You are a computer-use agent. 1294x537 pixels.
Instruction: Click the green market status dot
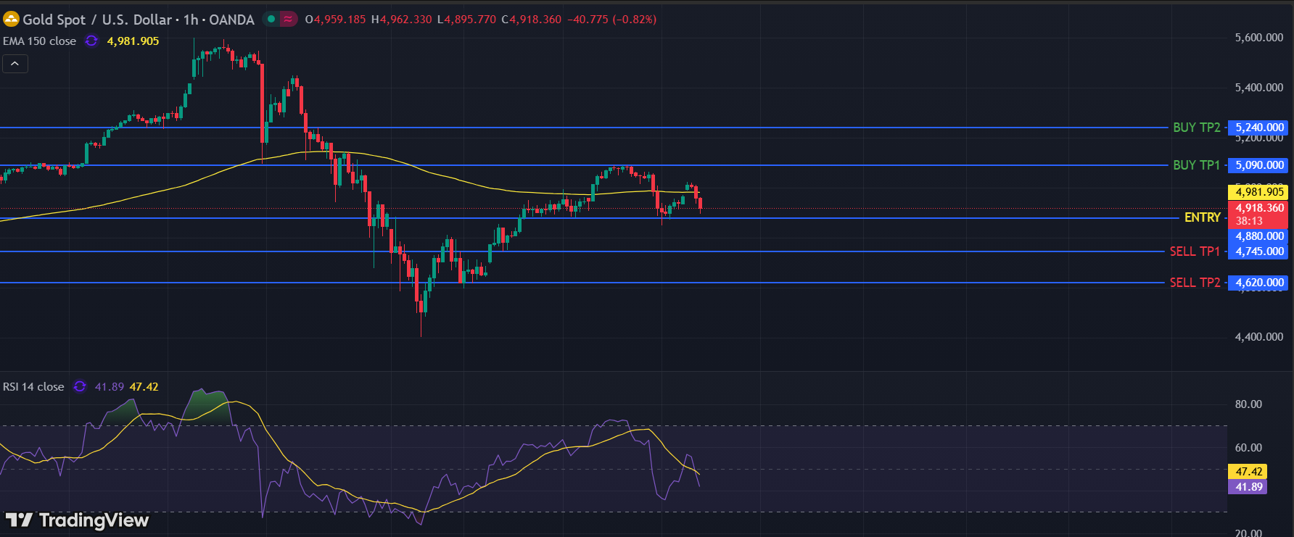271,20
